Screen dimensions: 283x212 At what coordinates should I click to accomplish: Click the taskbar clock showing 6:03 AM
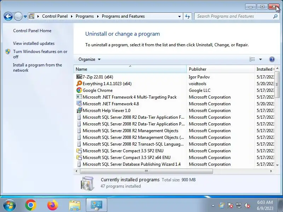coord(265,205)
